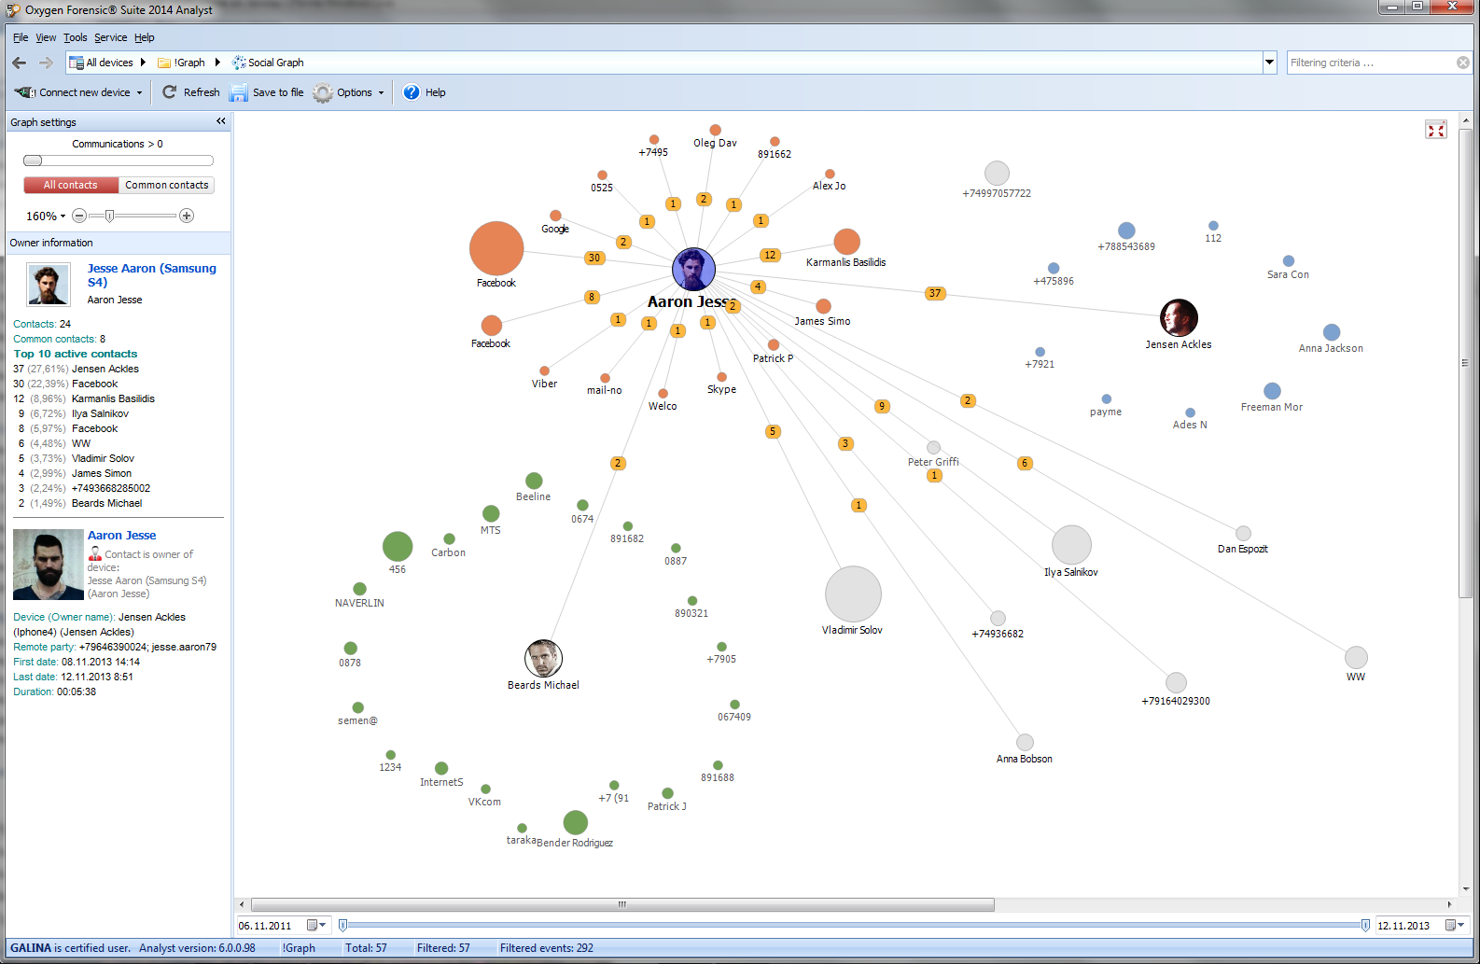
Task: Select the Common contacts toggle
Action: coord(167,185)
